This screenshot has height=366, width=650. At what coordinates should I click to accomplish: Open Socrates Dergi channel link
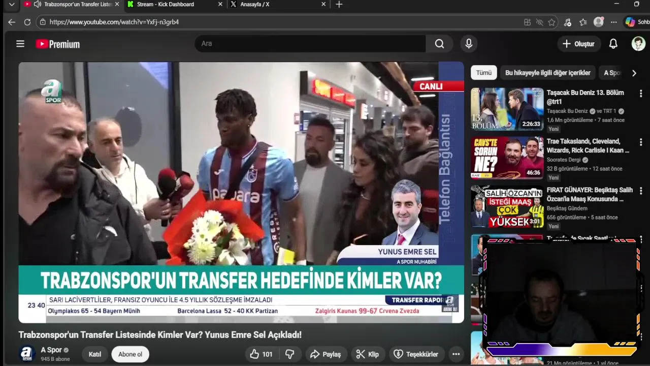point(564,160)
